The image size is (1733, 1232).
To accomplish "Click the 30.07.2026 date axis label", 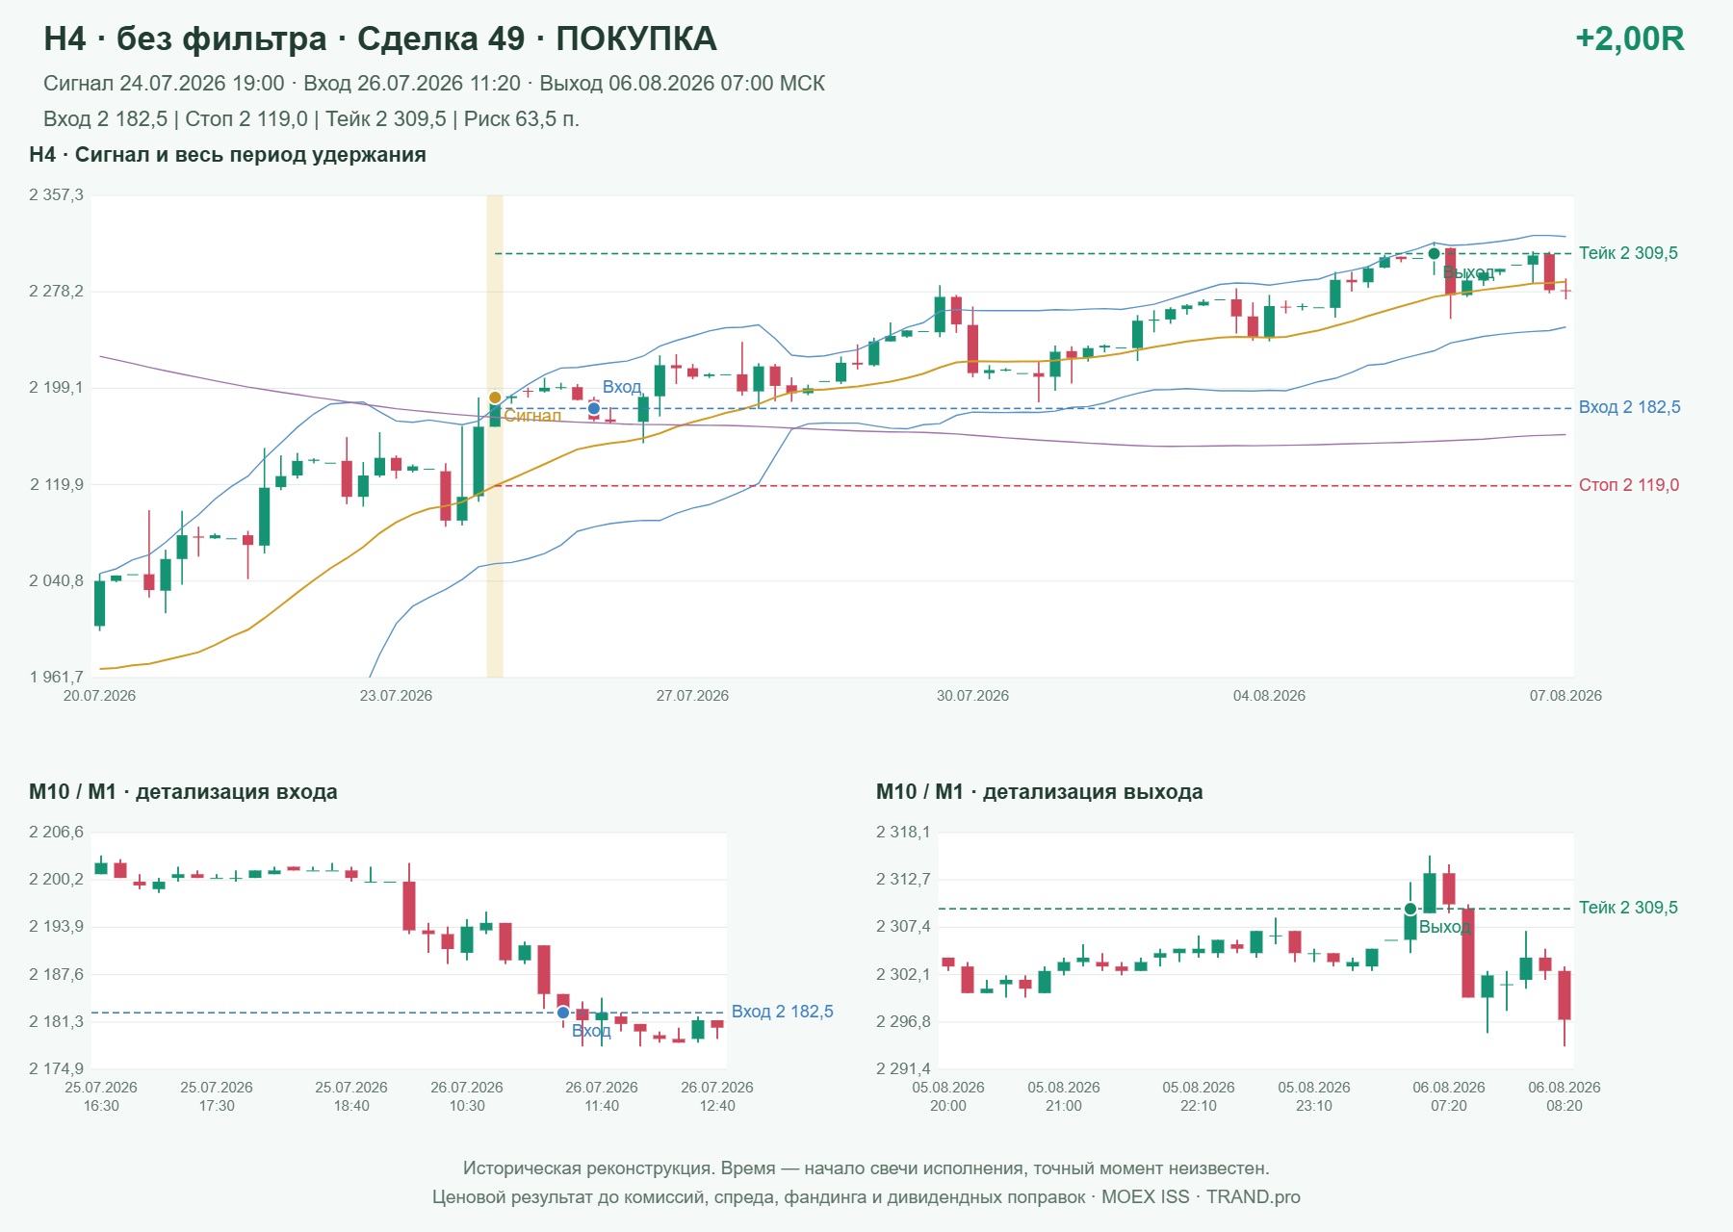I will click(x=972, y=696).
